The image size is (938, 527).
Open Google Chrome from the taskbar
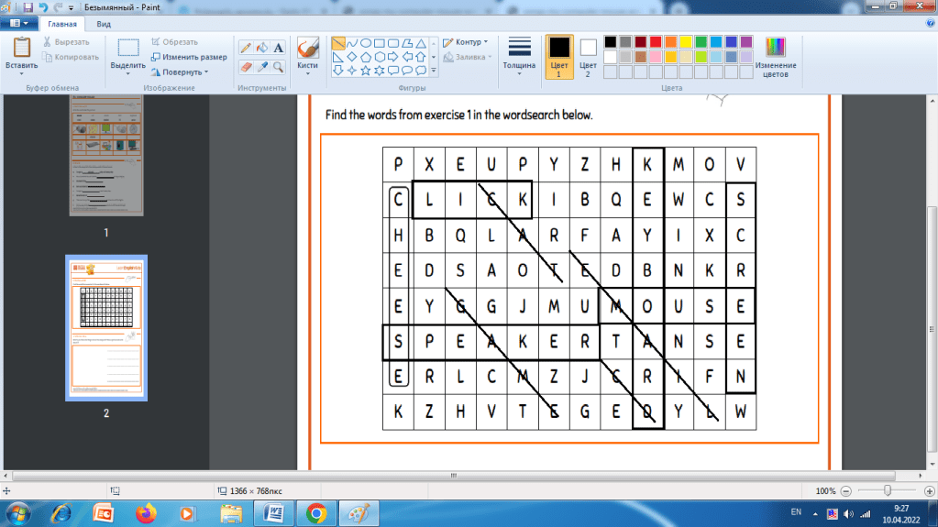tap(315, 513)
